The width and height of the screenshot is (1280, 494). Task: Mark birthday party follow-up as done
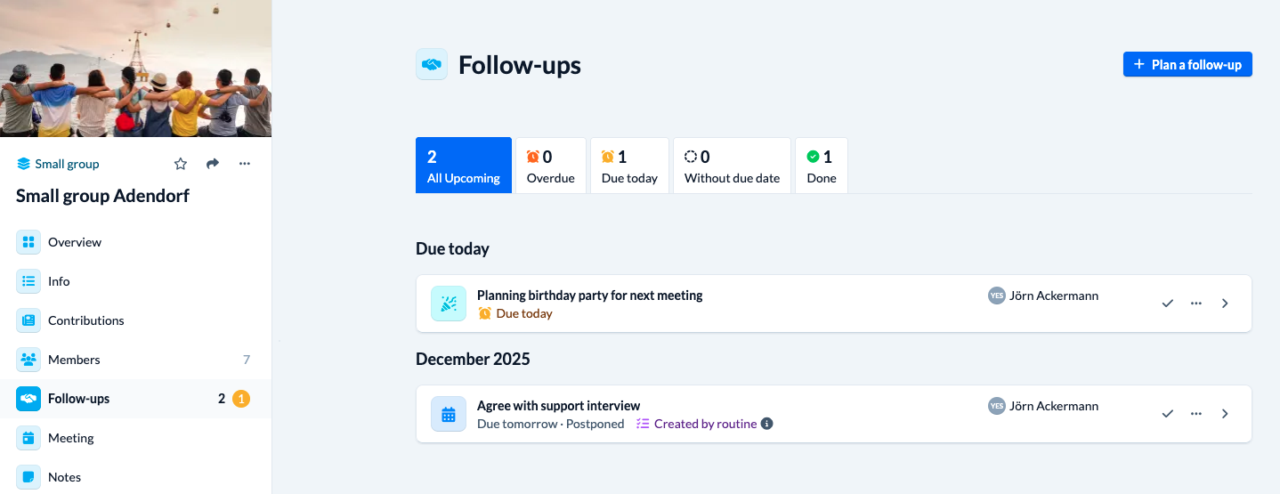[x=1168, y=304]
